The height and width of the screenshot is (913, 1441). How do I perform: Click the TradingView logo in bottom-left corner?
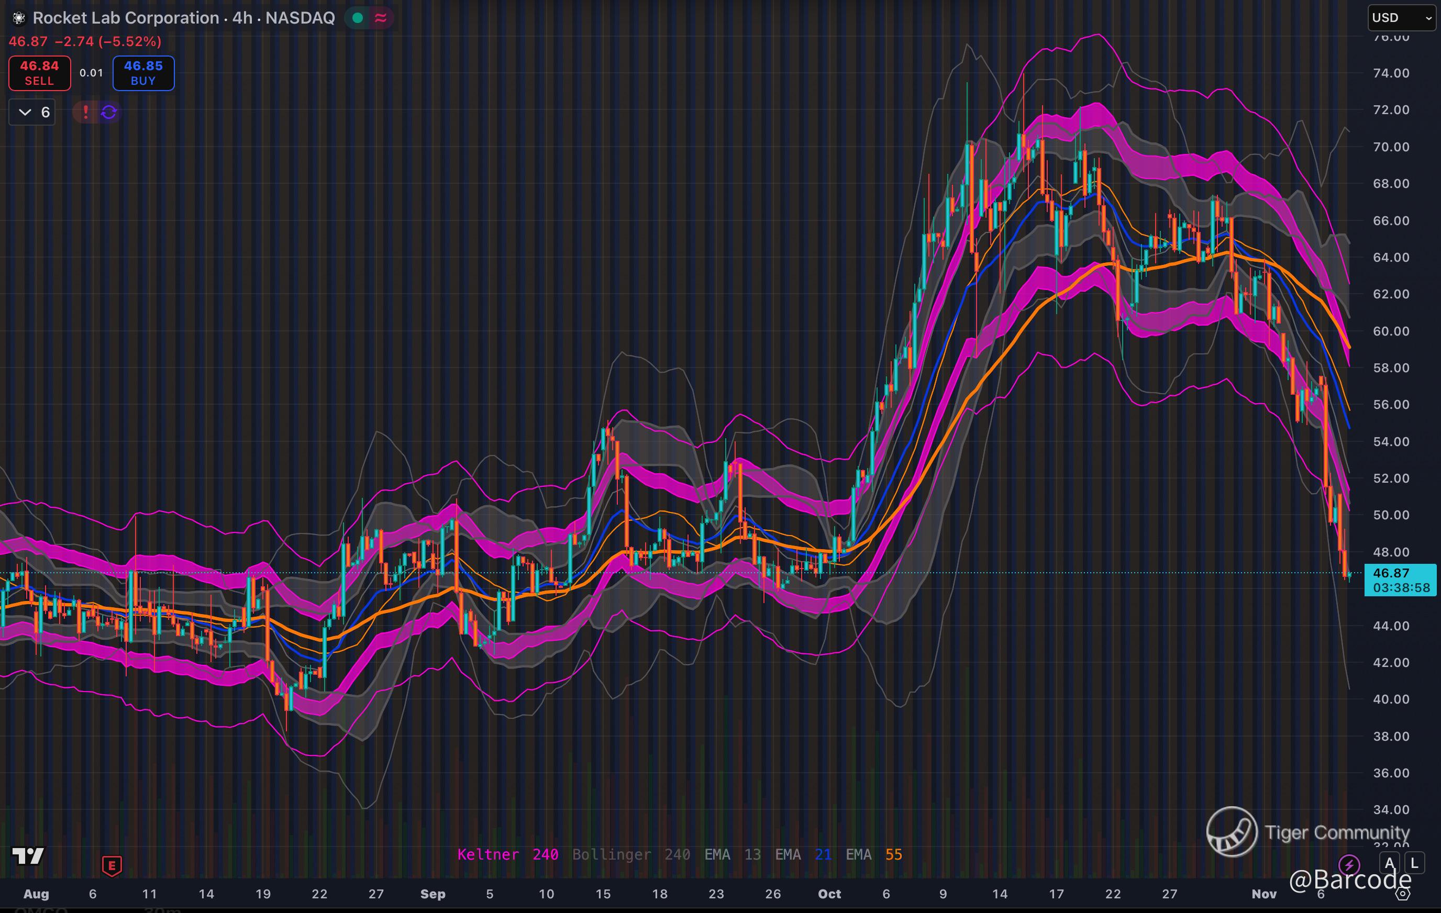[28, 855]
